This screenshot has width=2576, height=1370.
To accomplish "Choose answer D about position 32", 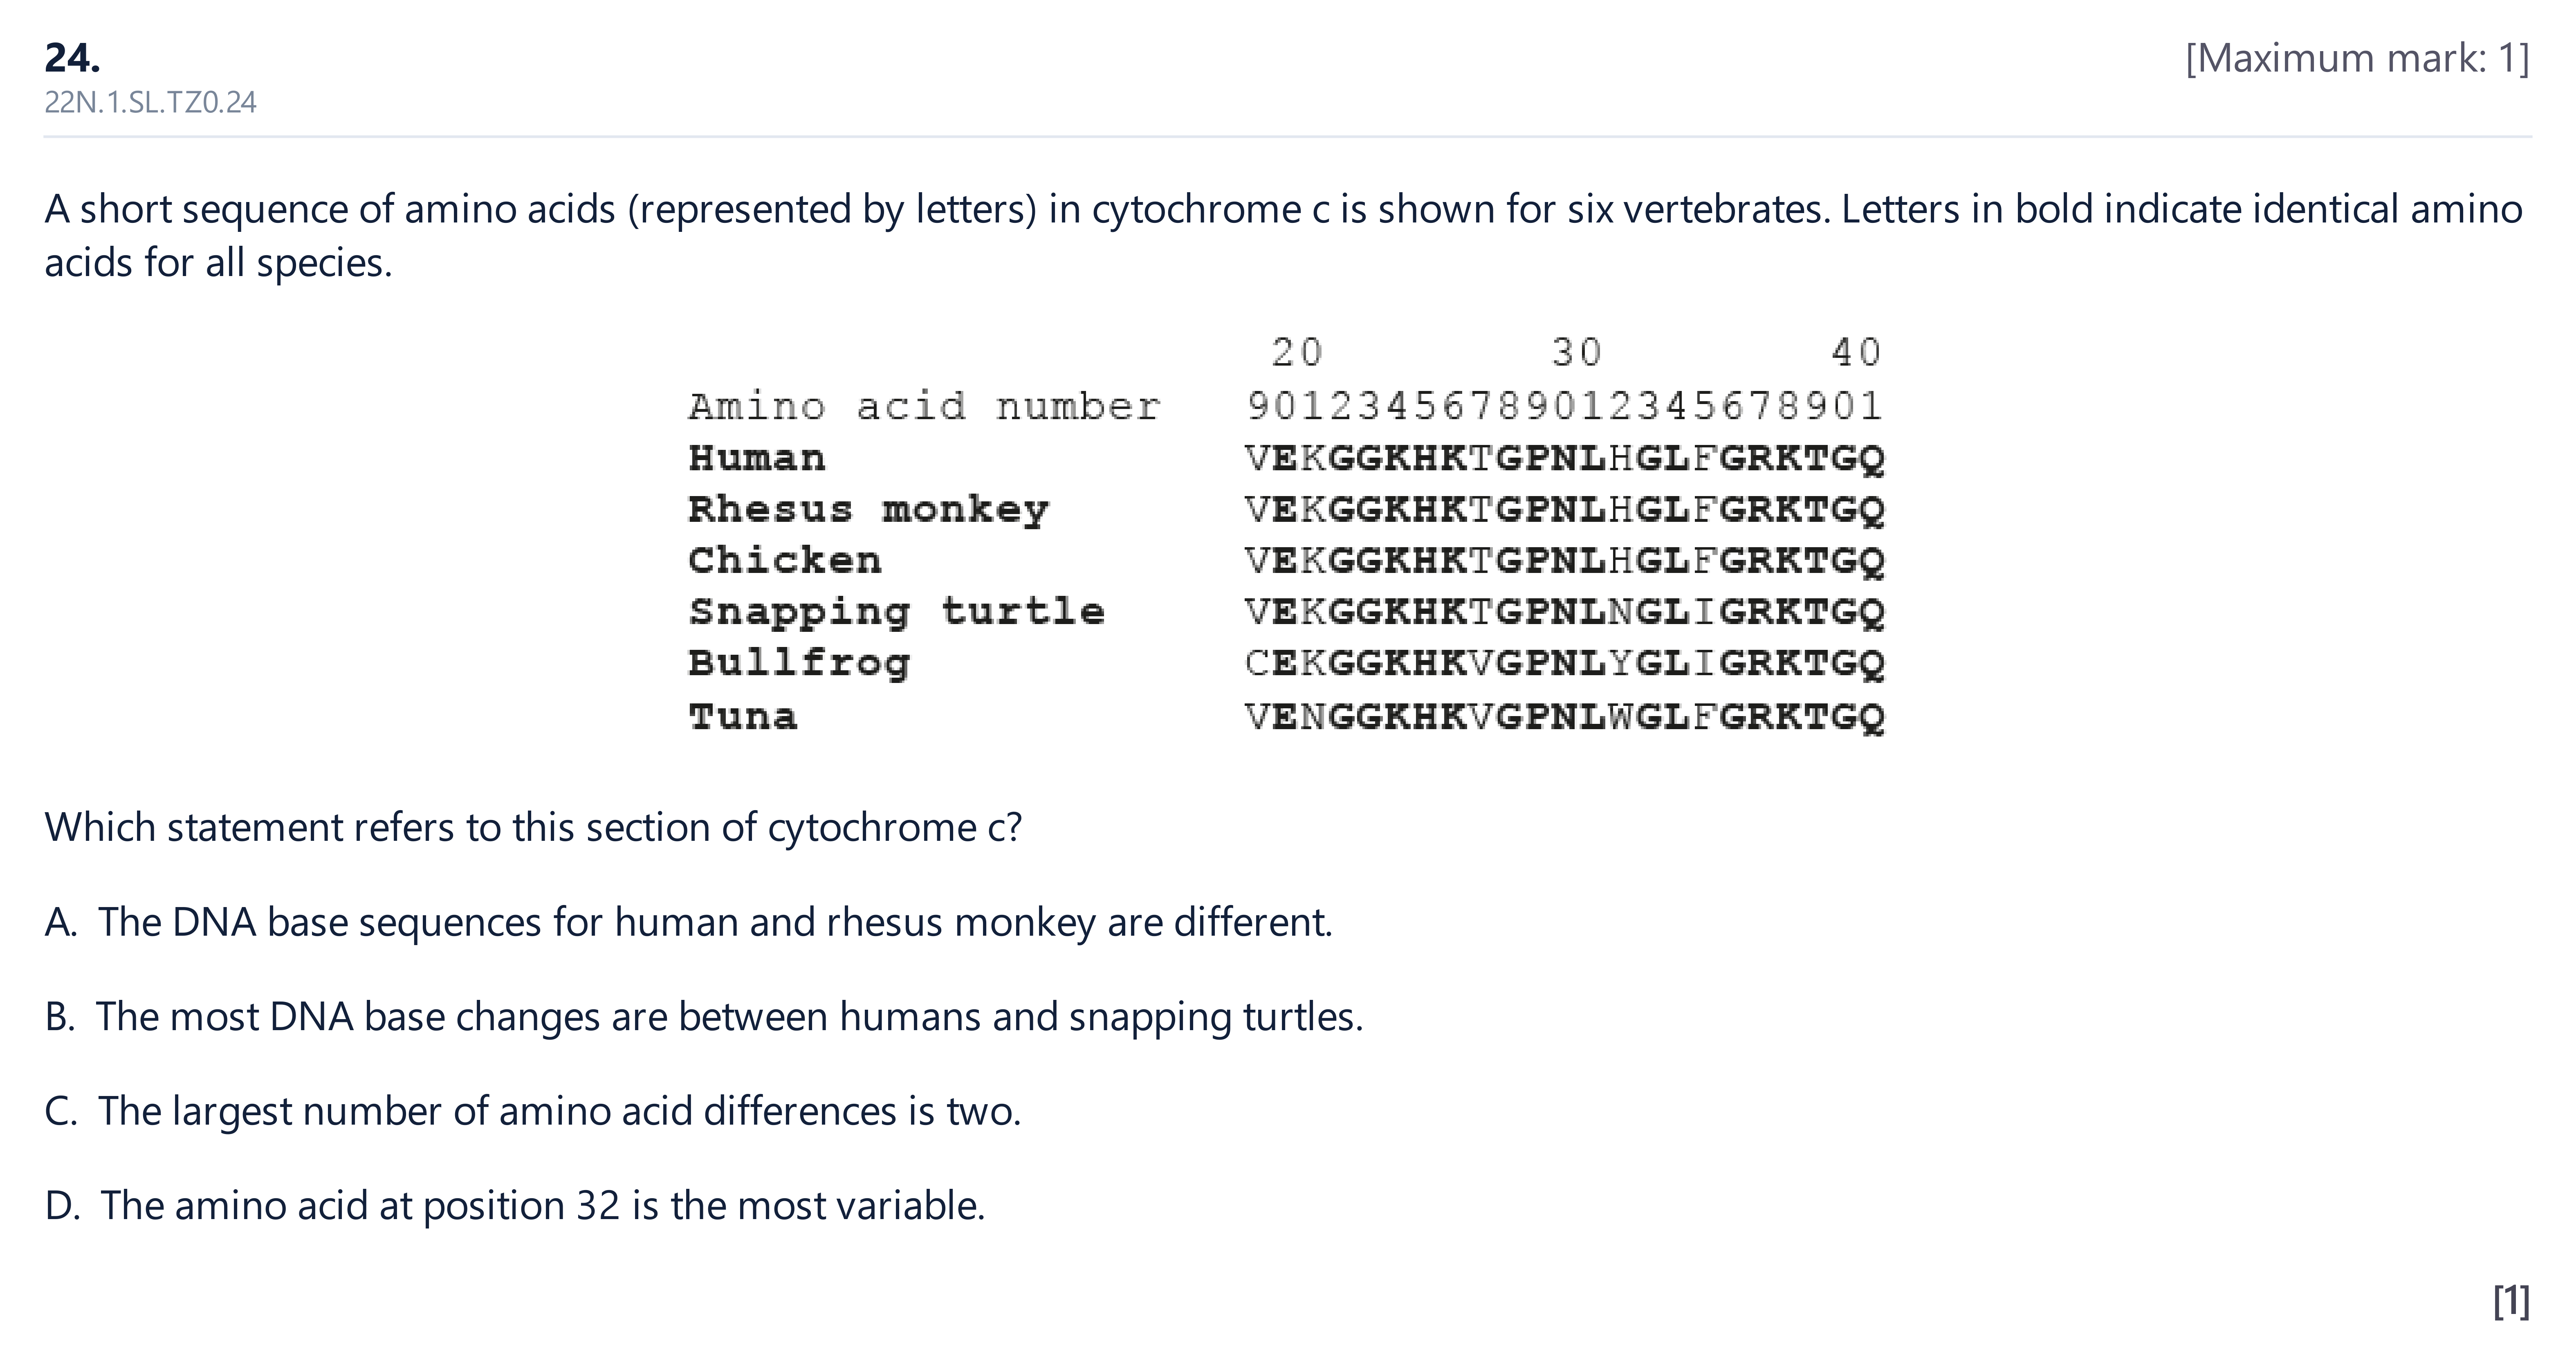I will coord(515,1206).
